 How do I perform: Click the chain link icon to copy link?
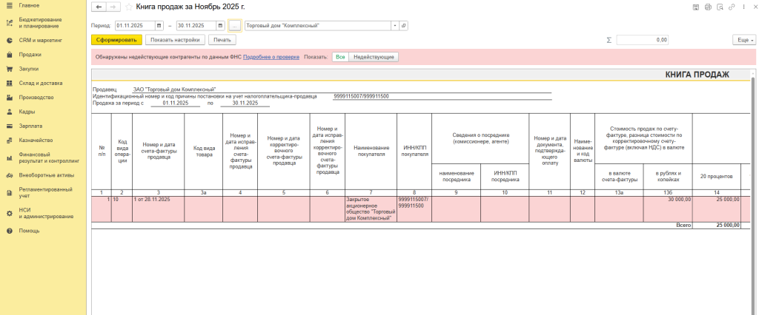pos(732,7)
